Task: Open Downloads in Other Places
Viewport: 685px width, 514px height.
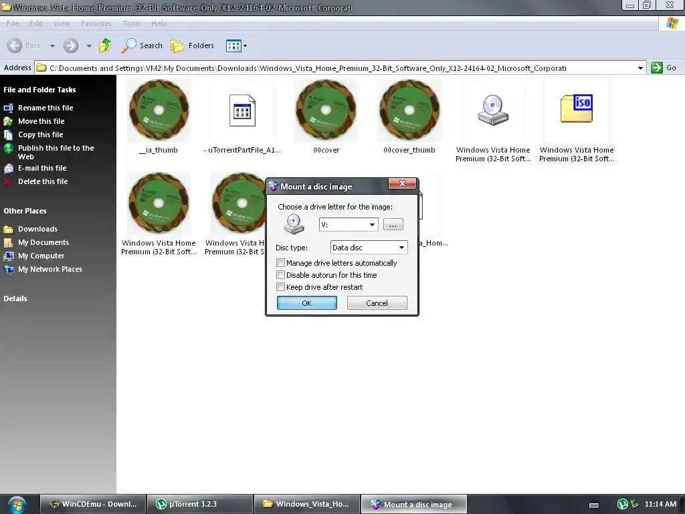Action: [x=37, y=229]
